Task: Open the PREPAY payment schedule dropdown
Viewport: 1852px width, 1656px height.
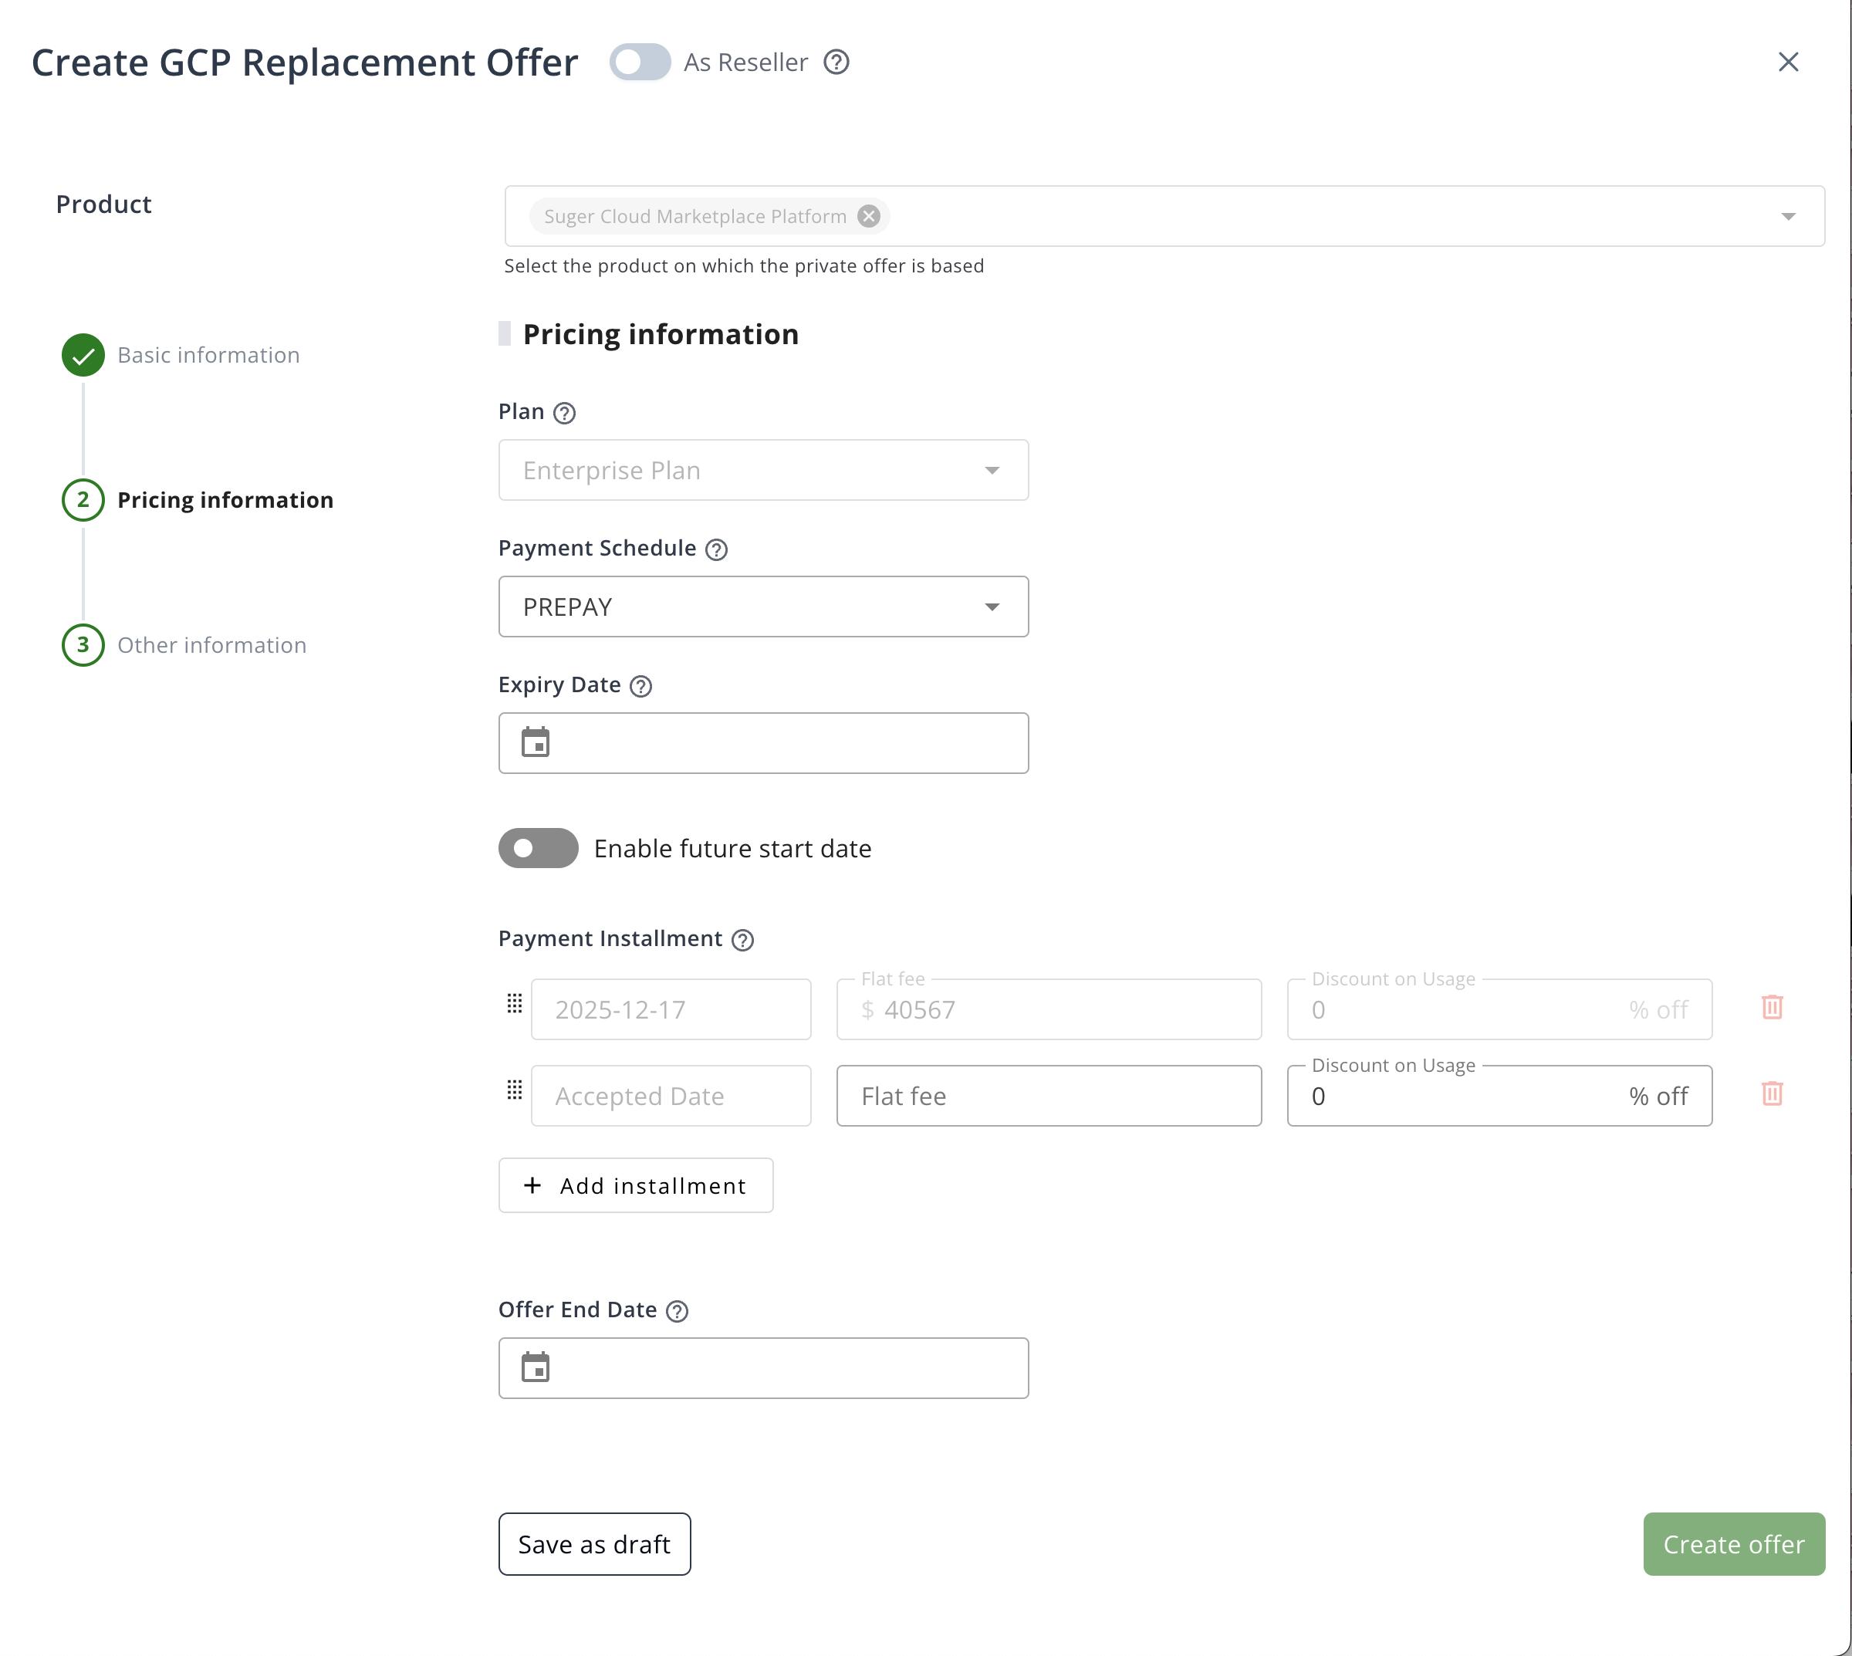Action: [x=992, y=606]
